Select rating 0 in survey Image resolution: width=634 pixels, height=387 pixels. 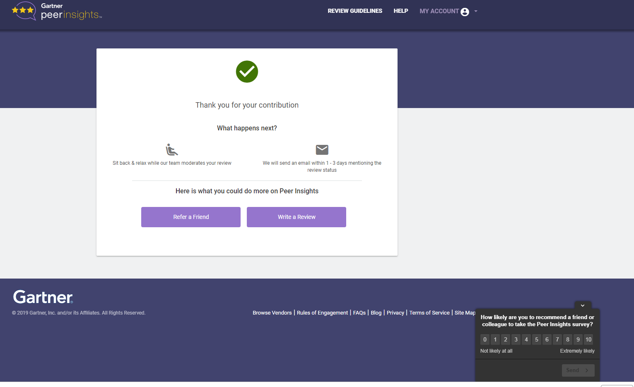(485, 339)
